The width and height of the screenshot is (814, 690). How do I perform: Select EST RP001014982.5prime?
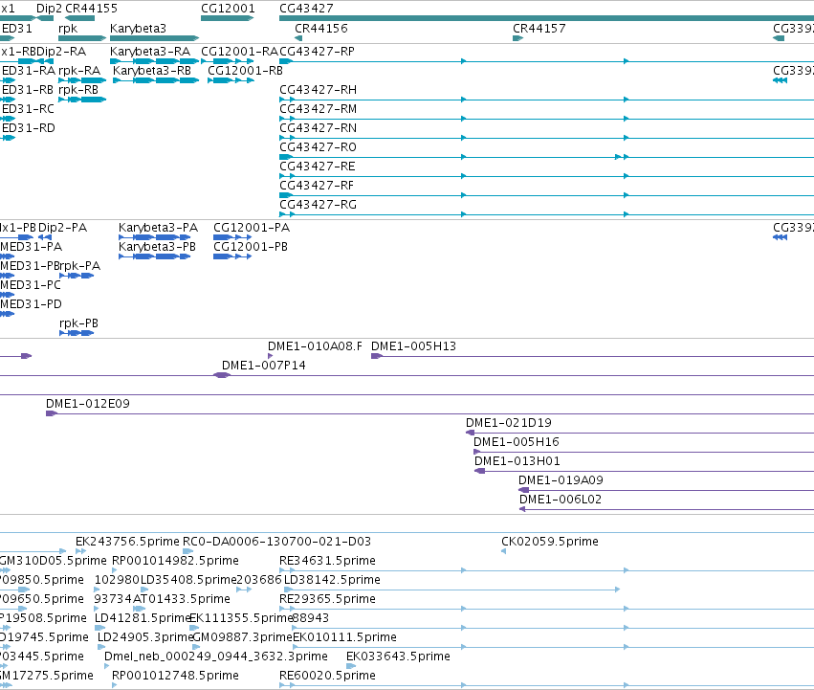point(115,570)
